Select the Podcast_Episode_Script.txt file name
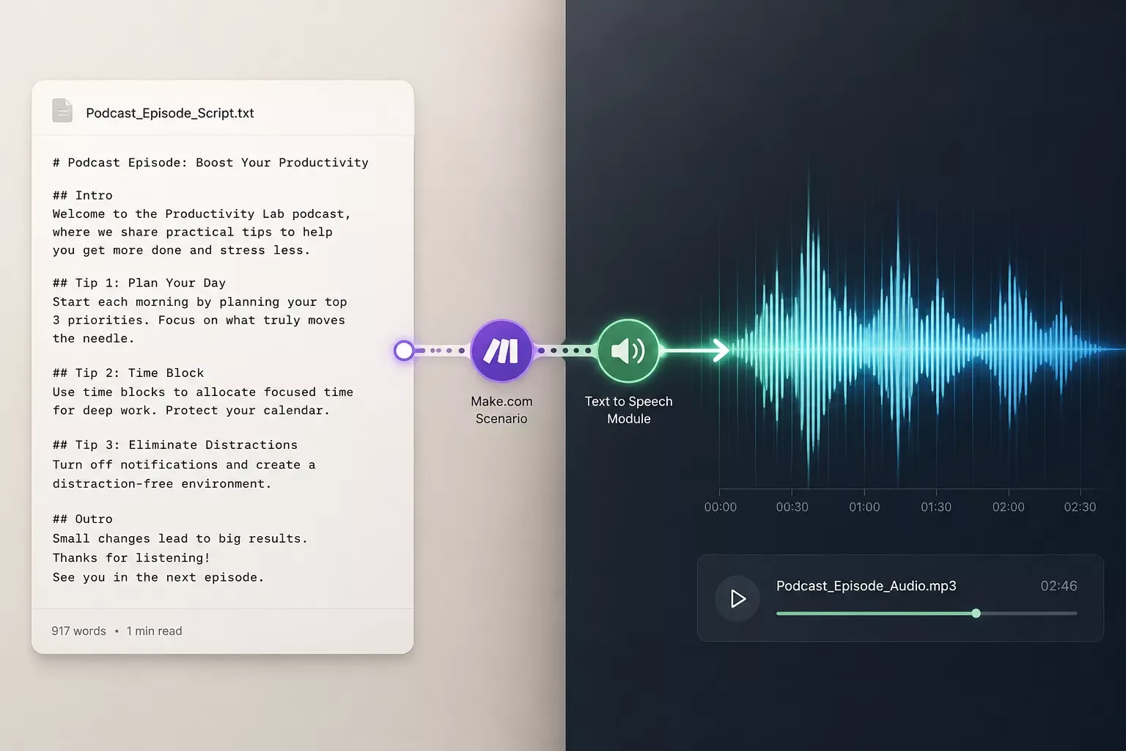The height and width of the screenshot is (751, 1126). click(170, 113)
